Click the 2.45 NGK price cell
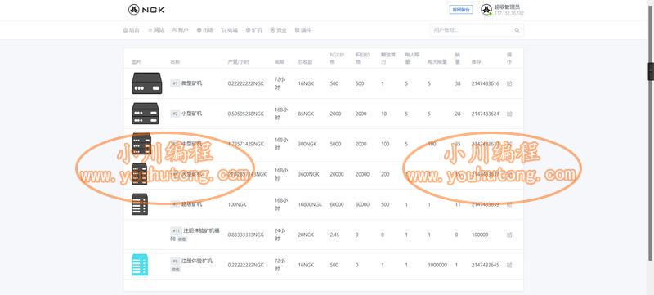The image size is (654, 295). (x=334, y=235)
